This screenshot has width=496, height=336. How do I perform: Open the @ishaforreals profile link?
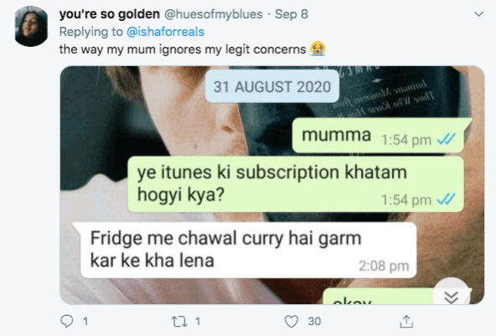[x=165, y=32]
